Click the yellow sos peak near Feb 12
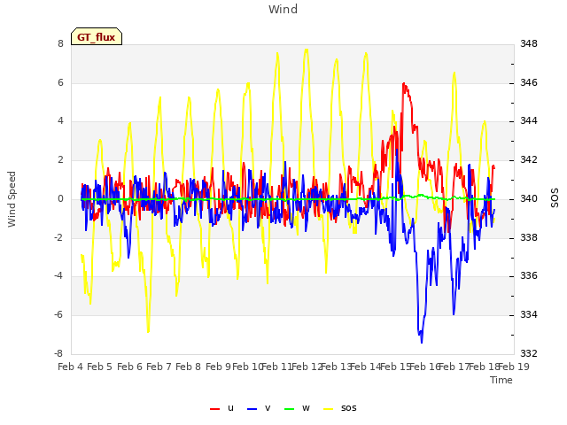 [x=307, y=50]
